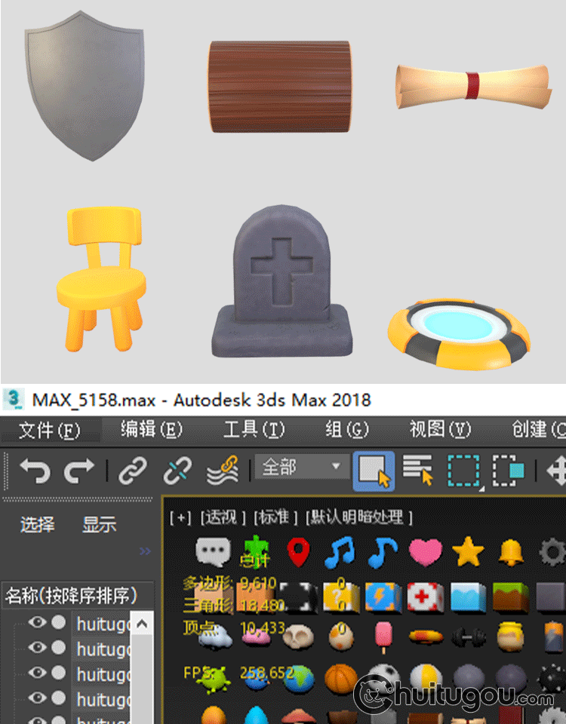The height and width of the screenshot is (724, 566).
Task: Activate the Unlink Selection tool
Action: pos(177,471)
